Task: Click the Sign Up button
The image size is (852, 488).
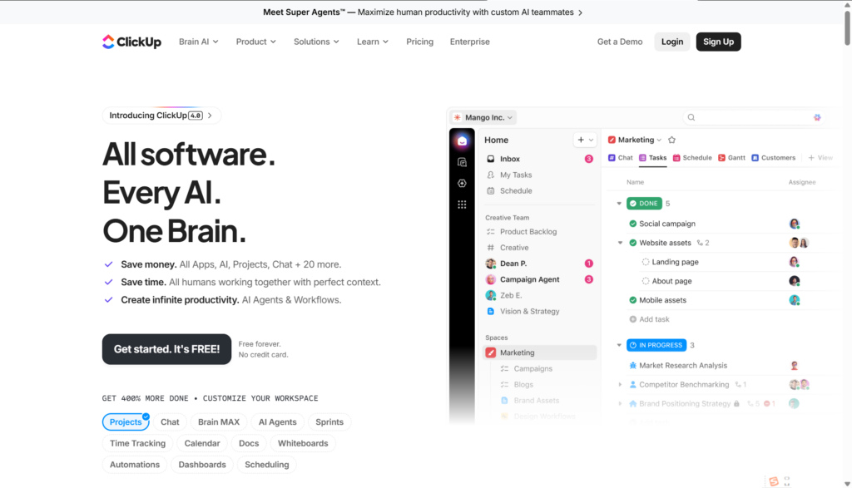Action: [x=718, y=42]
